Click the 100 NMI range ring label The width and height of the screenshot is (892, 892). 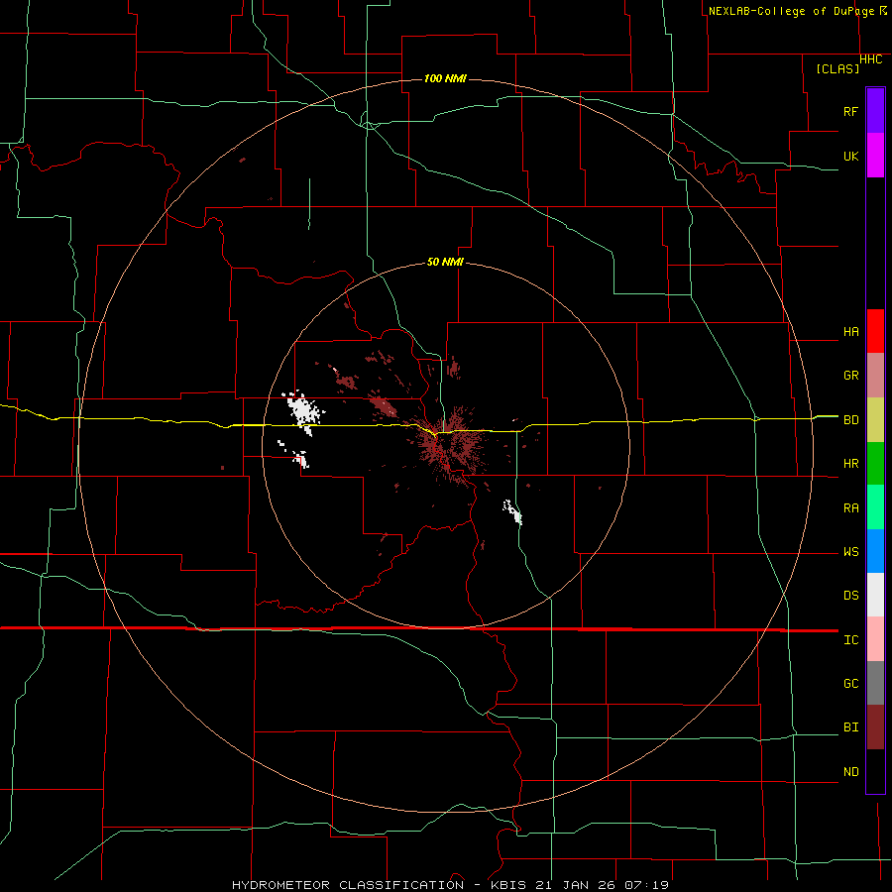445,78
